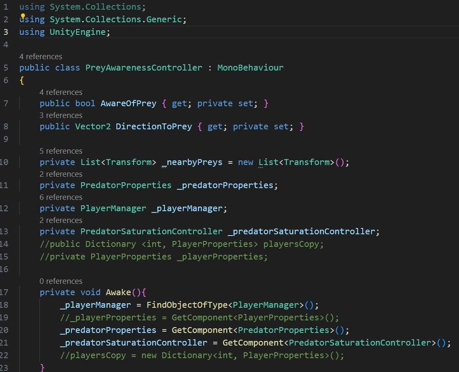Open 2 references above the _predatorProperties field
This screenshot has width=459, height=372.
tap(61, 174)
